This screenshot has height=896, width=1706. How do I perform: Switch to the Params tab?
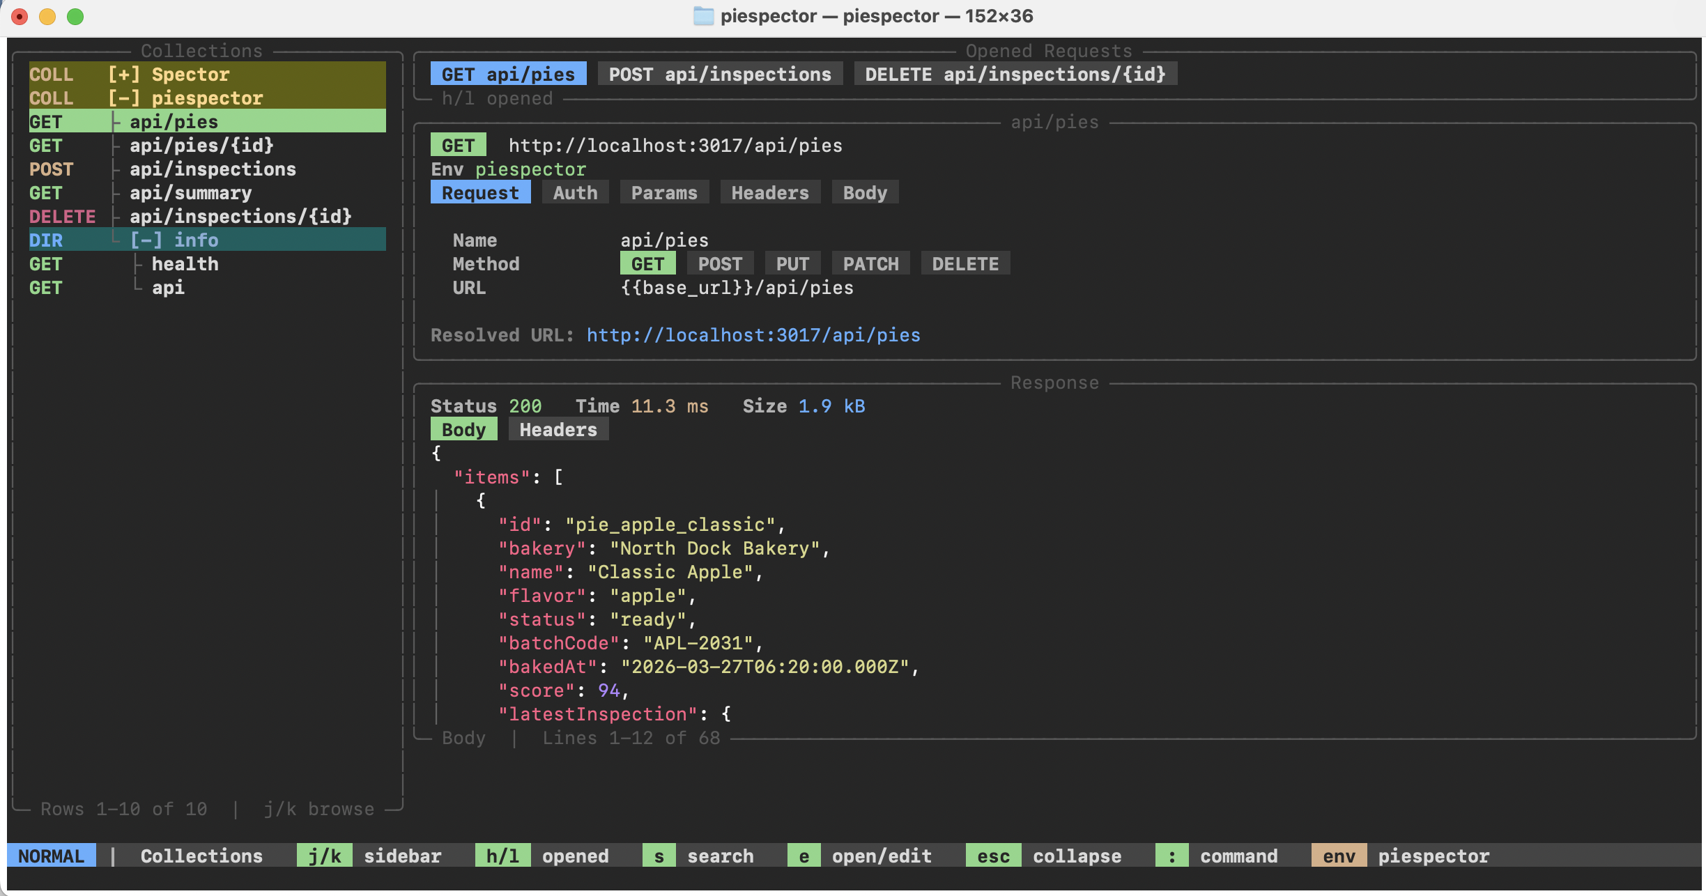pyautogui.click(x=664, y=193)
